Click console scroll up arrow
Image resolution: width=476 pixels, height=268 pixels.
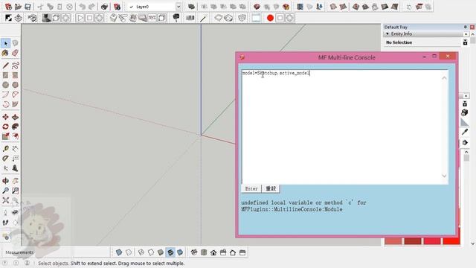445,78
